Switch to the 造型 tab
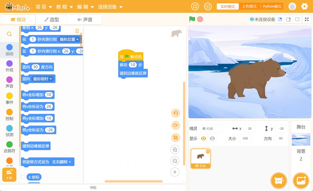Viewport: 313px width, 191px height. [x=51, y=20]
